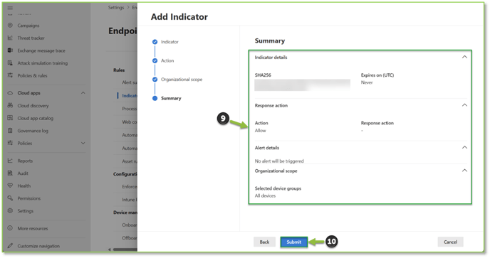The height and width of the screenshot is (258, 490).
Task: Click the Customize navigation pencil icon
Action: click(x=10, y=246)
